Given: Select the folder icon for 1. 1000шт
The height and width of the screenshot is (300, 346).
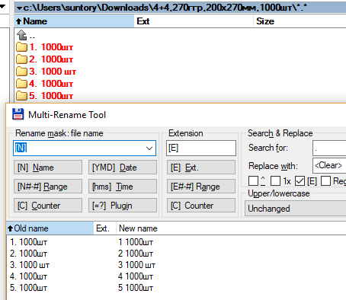Looking at the screenshot, I should (x=21, y=47).
